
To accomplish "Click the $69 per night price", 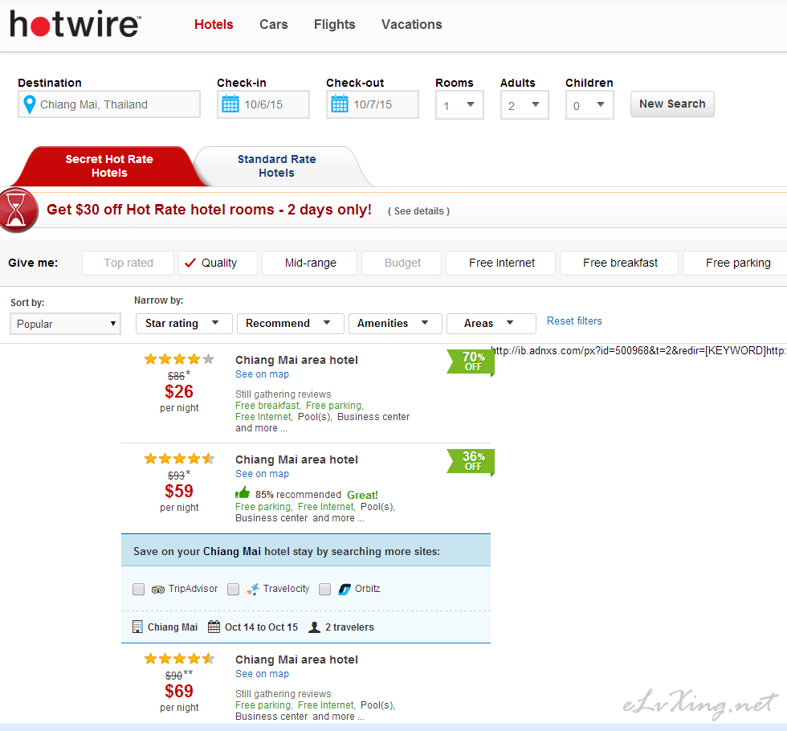I will click(x=179, y=692).
